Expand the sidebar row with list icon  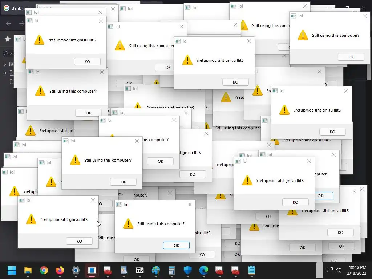(x=5, y=73)
